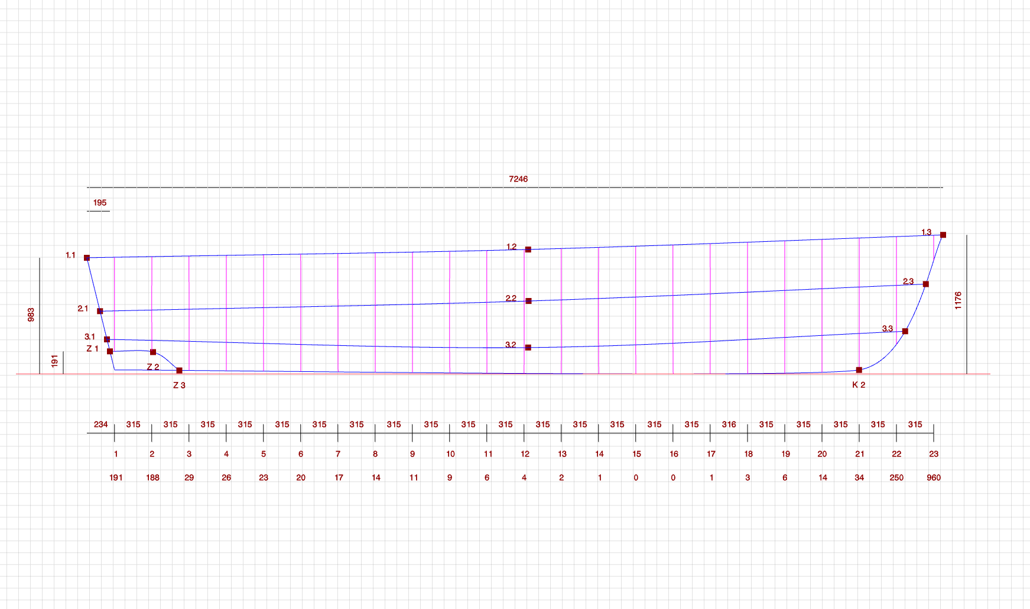Viewport: 1030px width, 609px height.
Task: Click the overall length dimension 7246
Action: tap(518, 179)
